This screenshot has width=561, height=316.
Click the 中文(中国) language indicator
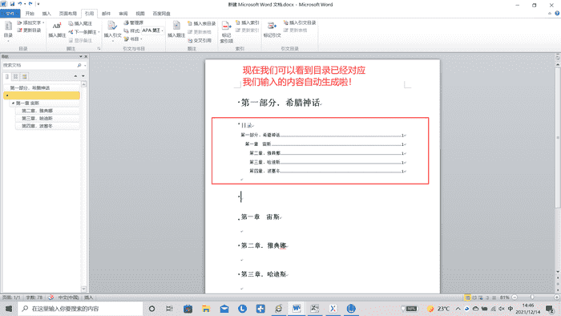[68, 298]
